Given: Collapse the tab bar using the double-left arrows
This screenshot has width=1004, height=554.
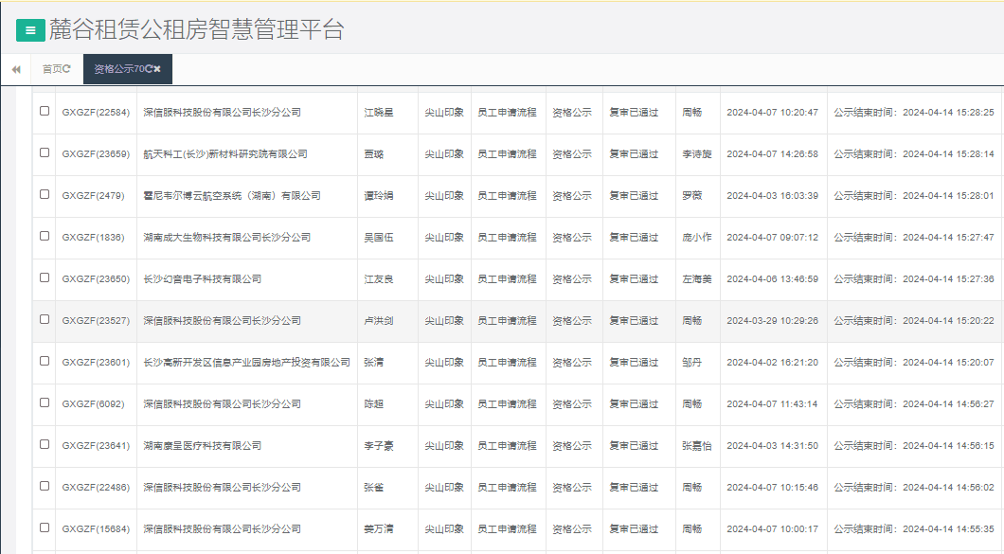Looking at the screenshot, I should (16, 68).
